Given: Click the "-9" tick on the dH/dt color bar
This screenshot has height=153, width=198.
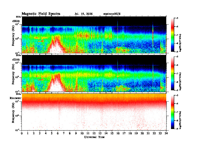Looking at the screenshot, I should point(177,52).
